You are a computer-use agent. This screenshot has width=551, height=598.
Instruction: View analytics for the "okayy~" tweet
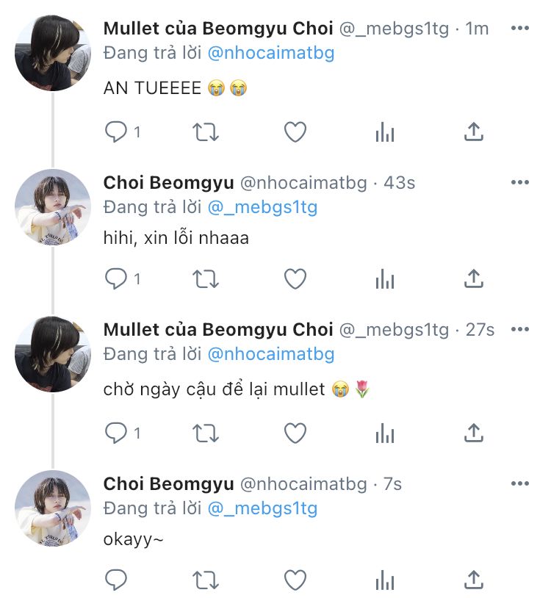[385, 580]
